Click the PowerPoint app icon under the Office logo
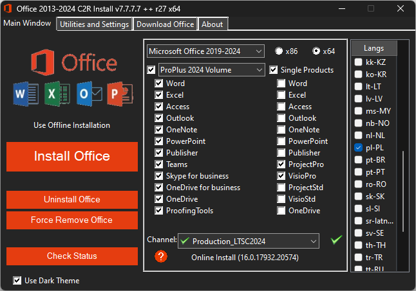The image size is (416, 291). [120, 94]
